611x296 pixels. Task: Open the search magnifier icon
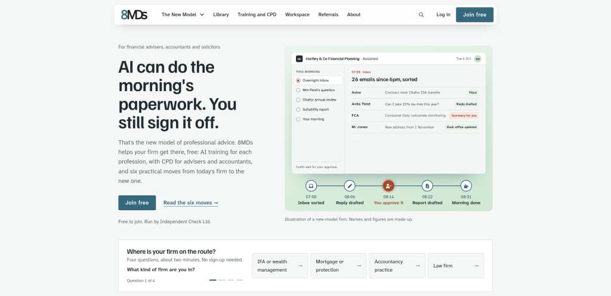click(421, 15)
